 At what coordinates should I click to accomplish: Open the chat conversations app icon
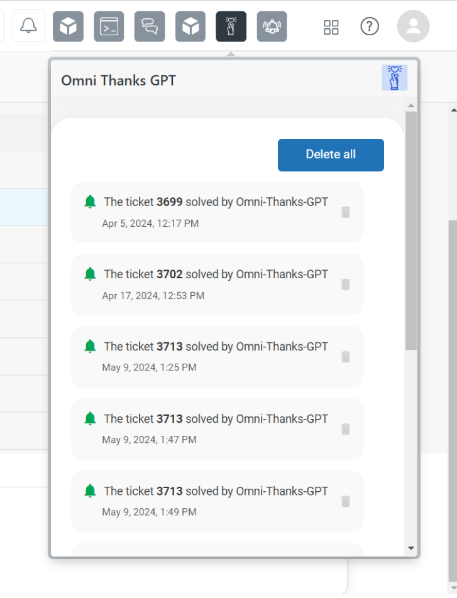[150, 26]
